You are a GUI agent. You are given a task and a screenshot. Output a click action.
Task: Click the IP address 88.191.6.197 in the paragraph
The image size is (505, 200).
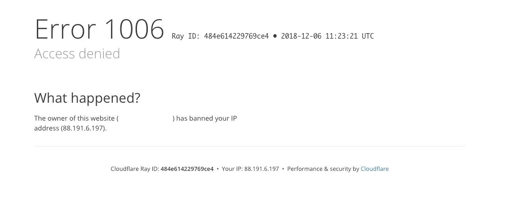click(x=84, y=128)
